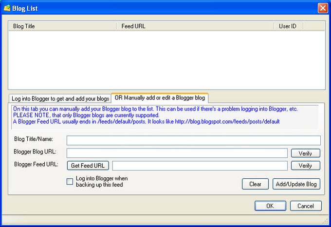Sort by Feed URL column header

coord(195,26)
